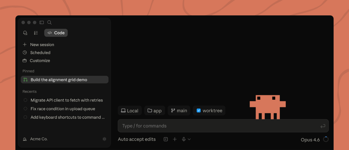Screen dimensions: 349x150
Task: Click the note icon beside Auto accept edits
Action: tap(166, 139)
